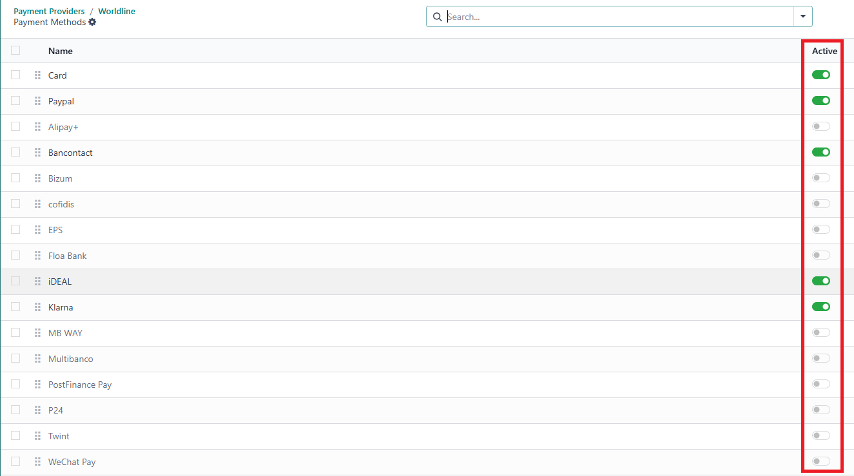Click the magnifying glass search icon
The width and height of the screenshot is (854, 476).
(438, 17)
